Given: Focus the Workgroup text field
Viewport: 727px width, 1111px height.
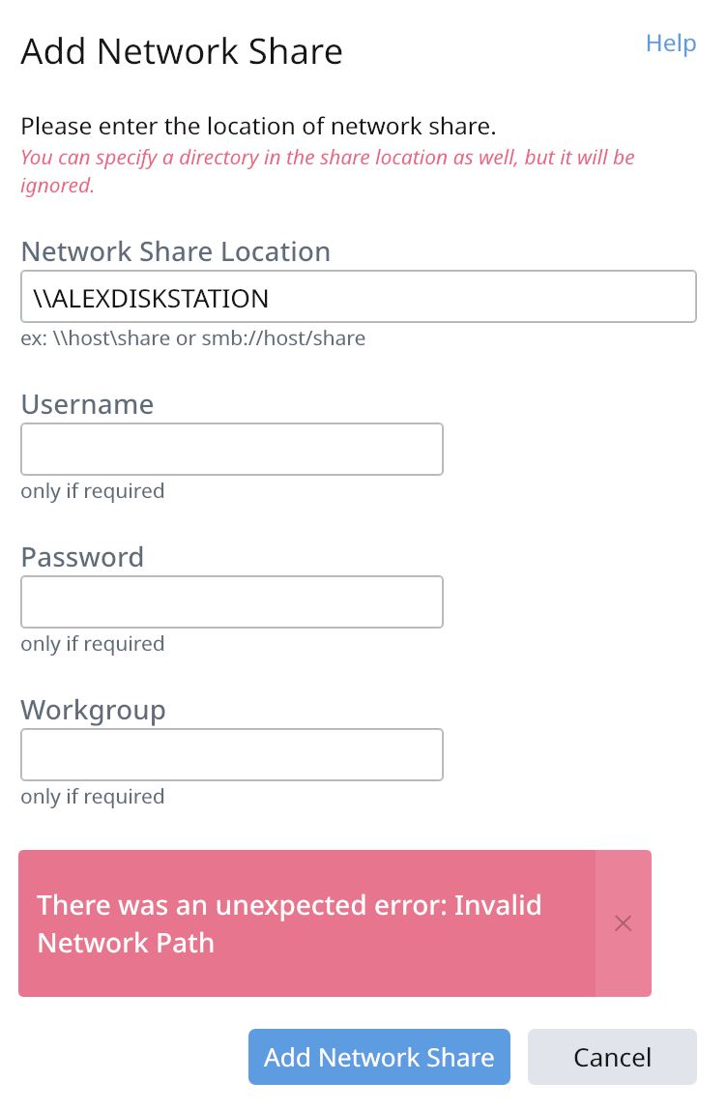Looking at the screenshot, I should 232,755.
